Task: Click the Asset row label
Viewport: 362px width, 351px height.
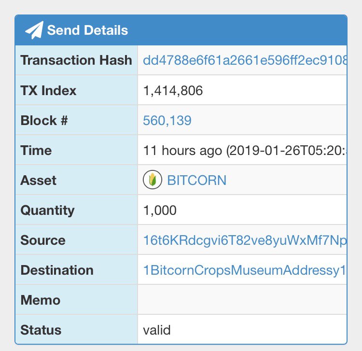Action: coord(38,181)
